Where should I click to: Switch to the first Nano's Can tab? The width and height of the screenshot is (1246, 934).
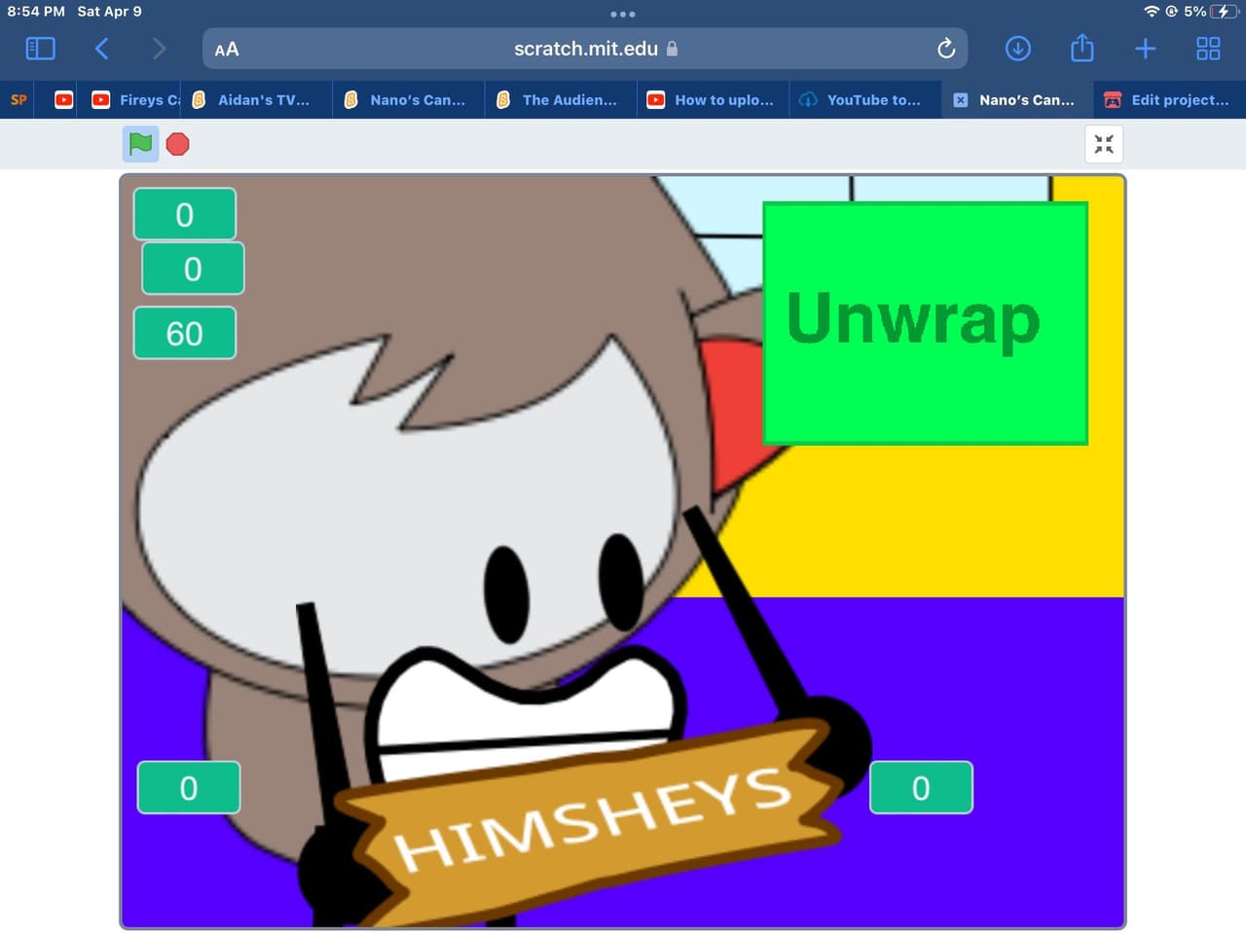[409, 99]
